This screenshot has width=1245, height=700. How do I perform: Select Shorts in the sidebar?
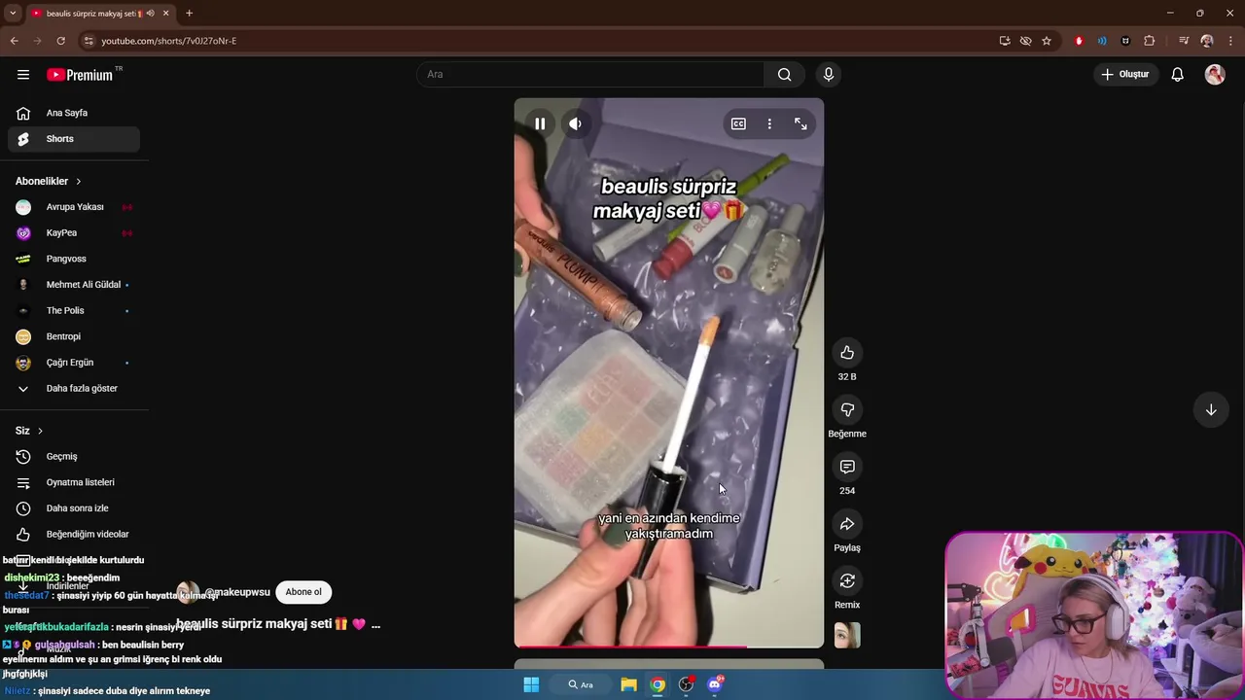coord(74,139)
